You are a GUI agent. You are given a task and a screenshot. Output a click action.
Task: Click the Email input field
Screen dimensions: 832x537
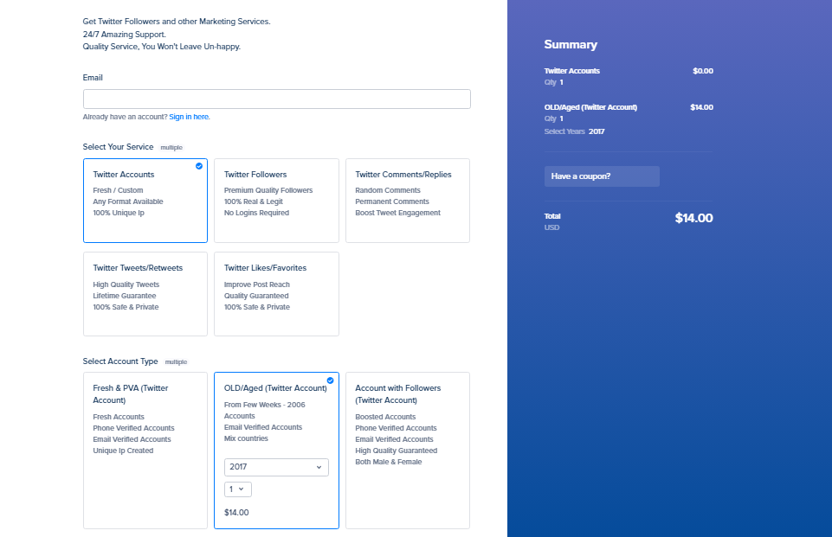pos(276,99)
